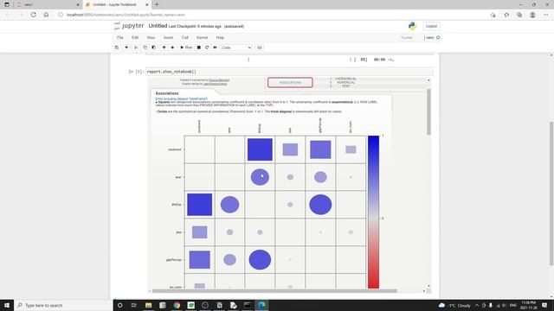Move selected cell down arrow icon
554x311 pixels.
point(172,48)
